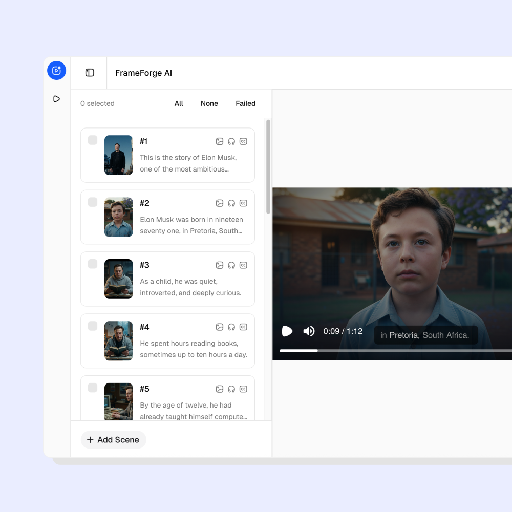Screen dimensions: 512x512
Task: Choose the None selection option
Action: click(x=209, y=103)
